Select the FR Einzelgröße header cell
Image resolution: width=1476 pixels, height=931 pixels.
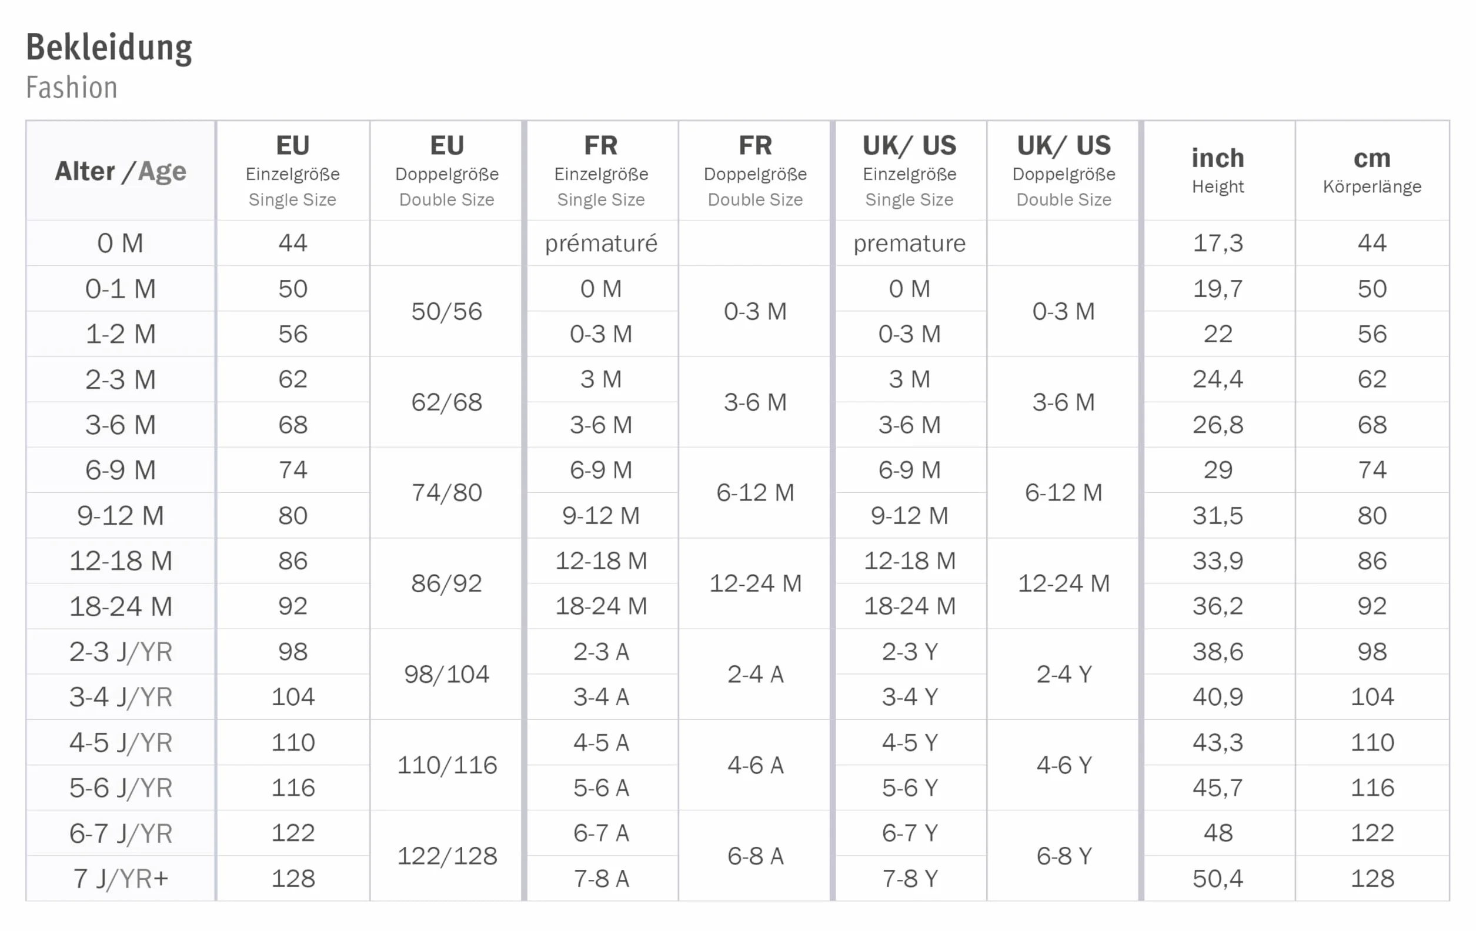click(x=602, y=171)
